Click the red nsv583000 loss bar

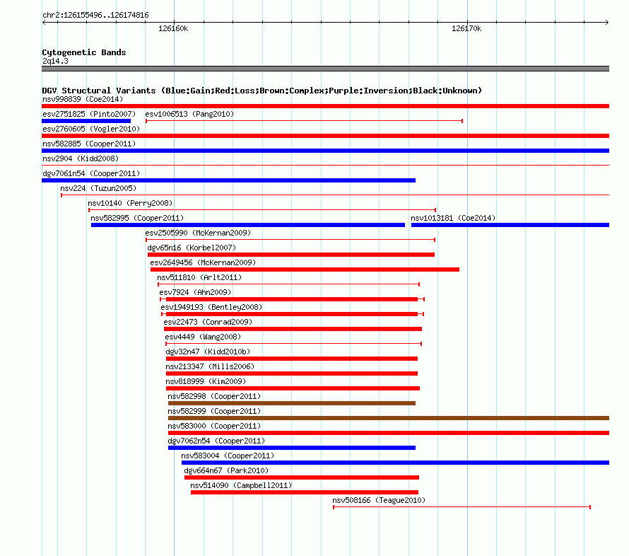tap(389, 433)
